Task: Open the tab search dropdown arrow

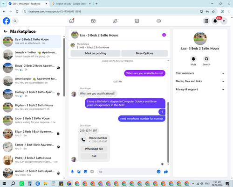Action: [x=3, y=4]
